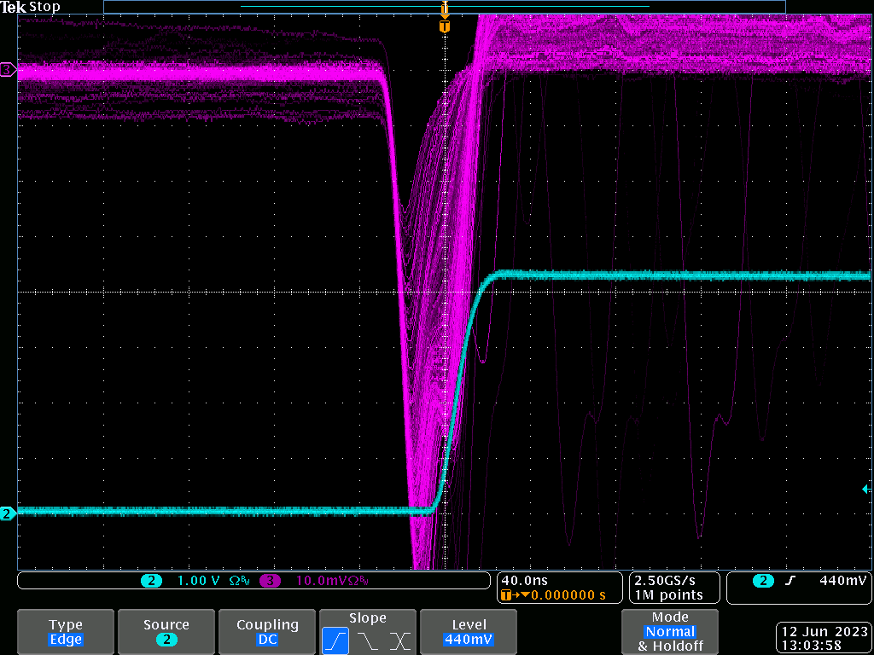Open the trigger Source menu
The image size is (874, 655).
(166, 632)
